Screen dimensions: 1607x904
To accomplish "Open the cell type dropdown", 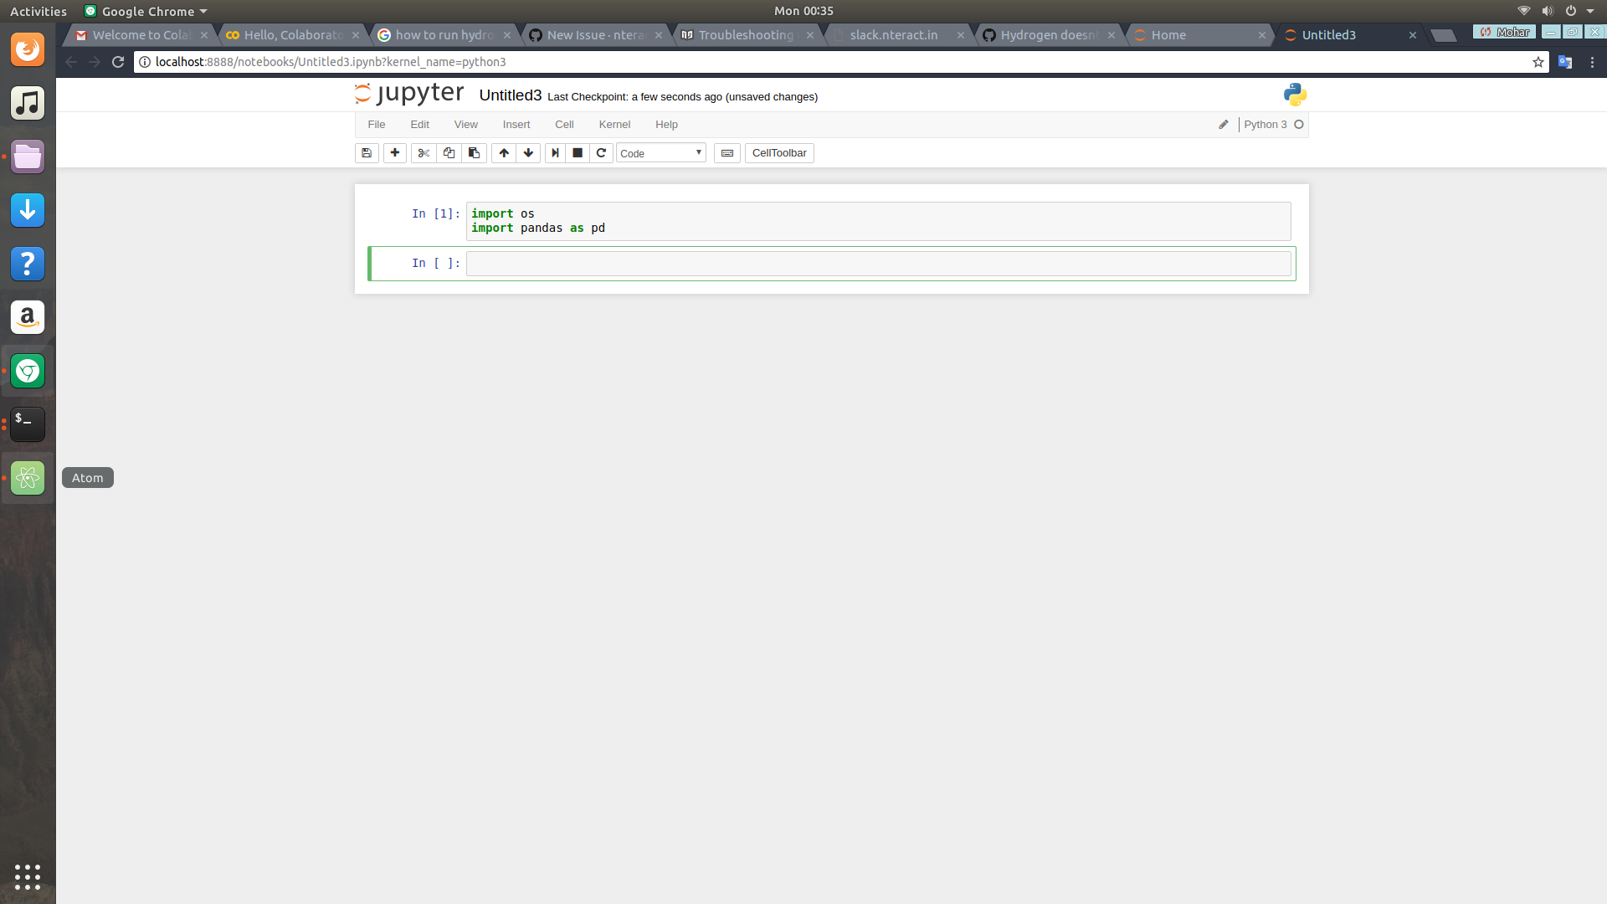I will click(x=660, y=153).
